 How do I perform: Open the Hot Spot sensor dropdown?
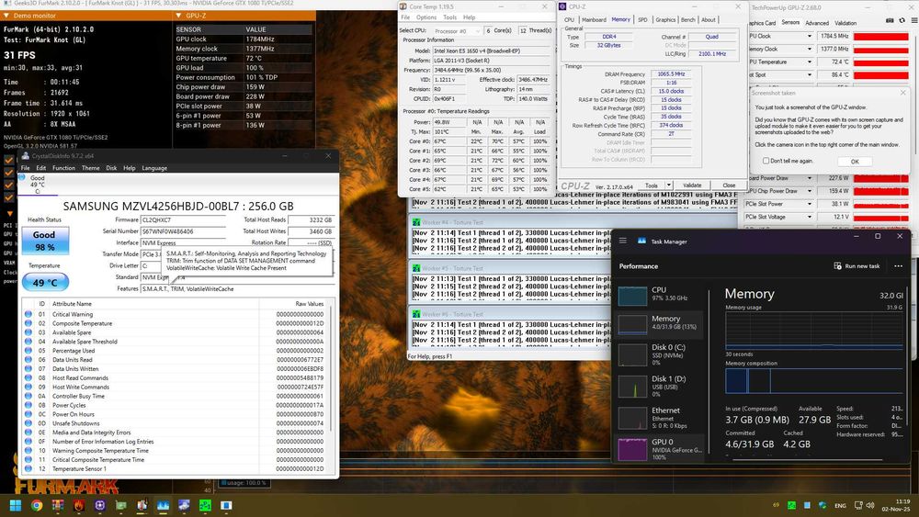click(x=810, y=75)
